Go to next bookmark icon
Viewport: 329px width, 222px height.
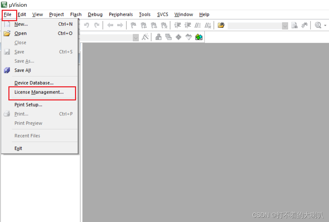click(154, 25)
